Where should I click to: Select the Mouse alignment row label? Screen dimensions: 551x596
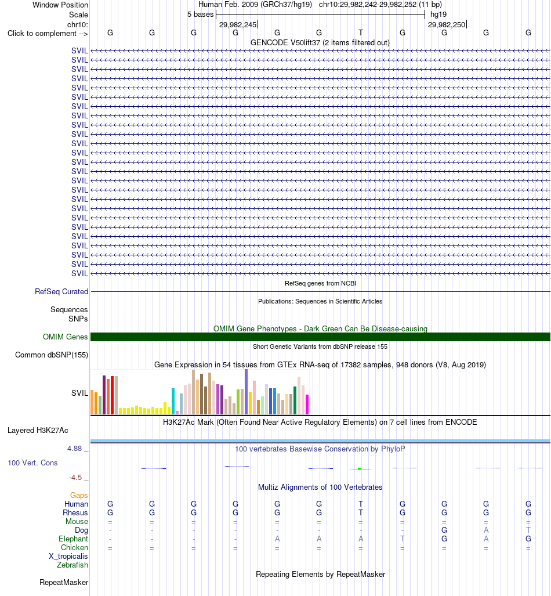click(x=77, y=522)
